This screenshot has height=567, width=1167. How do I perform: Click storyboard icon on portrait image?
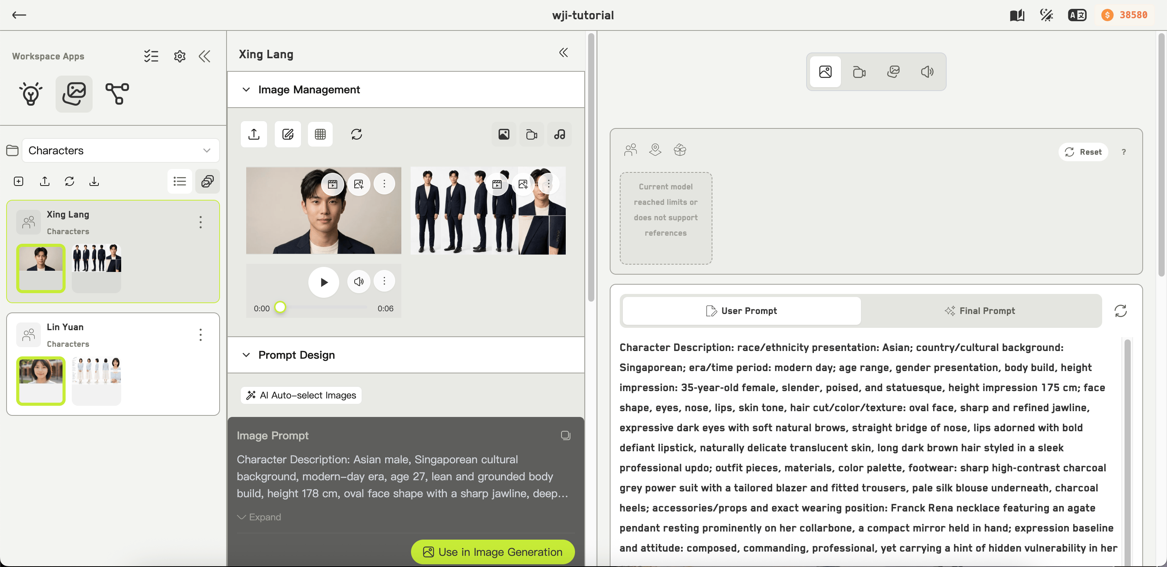point(333,184)
